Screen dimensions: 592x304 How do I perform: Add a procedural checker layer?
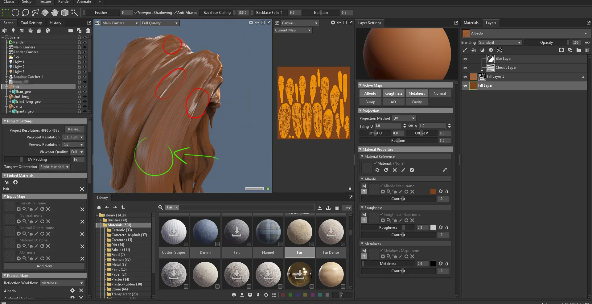click(x=499, y=50)
